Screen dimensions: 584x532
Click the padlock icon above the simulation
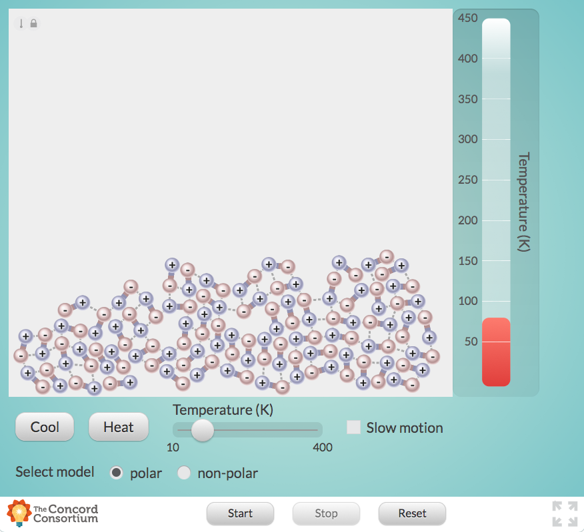(32, 23)
